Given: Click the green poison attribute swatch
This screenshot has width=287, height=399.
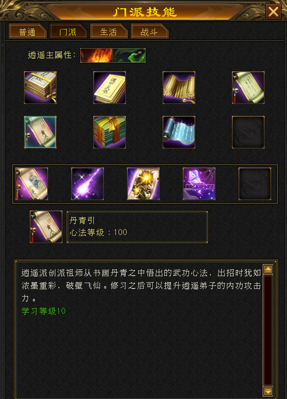Looking at the screenshot, I should [130, 55].
